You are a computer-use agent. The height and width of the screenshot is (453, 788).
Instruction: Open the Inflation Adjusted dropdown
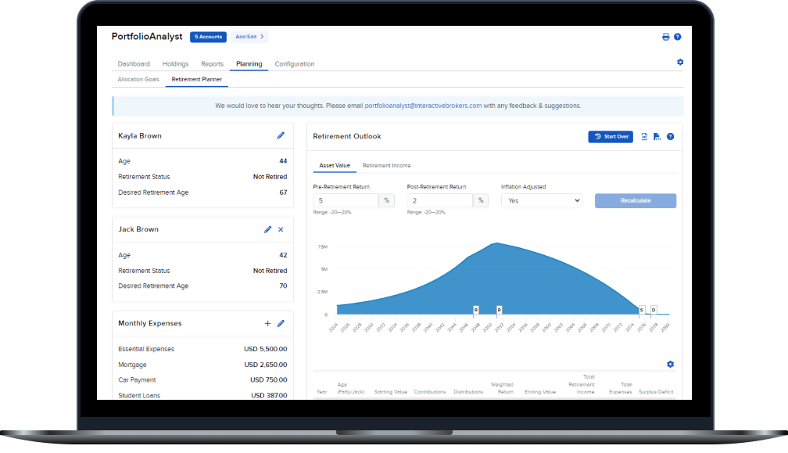[541, 200]
